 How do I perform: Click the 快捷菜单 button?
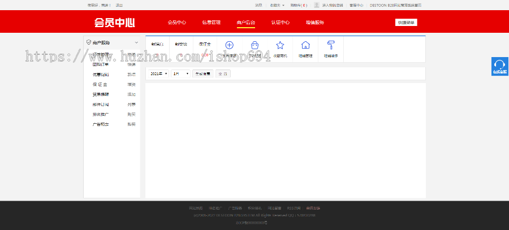(406, 23)
